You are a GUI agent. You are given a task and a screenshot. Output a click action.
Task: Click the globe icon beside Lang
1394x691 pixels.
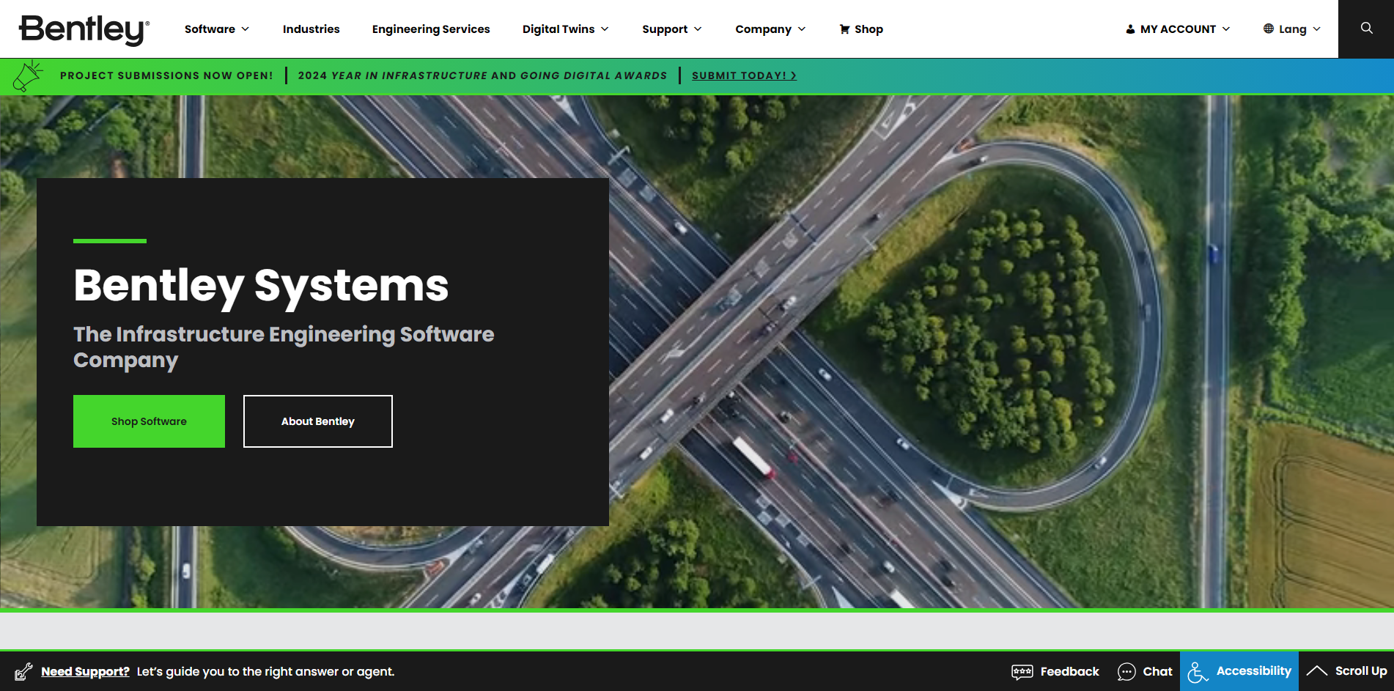click(x=1268, y=29)
